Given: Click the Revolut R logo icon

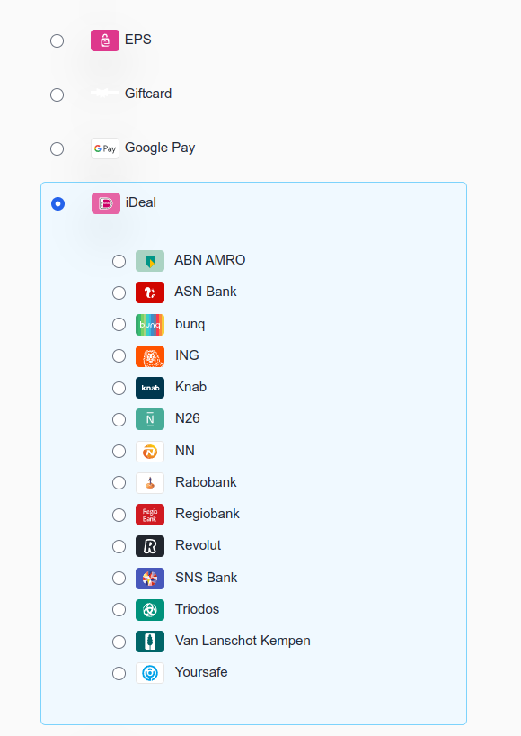Looking at the screenshot, I should click(150, 546).
